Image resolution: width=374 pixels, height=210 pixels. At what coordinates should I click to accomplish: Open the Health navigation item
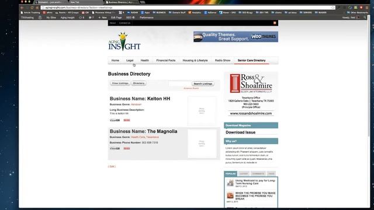(x=144, y=61)
